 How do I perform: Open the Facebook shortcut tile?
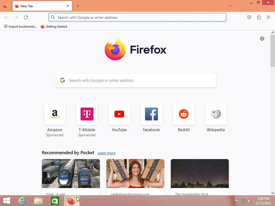coord(151,114)
